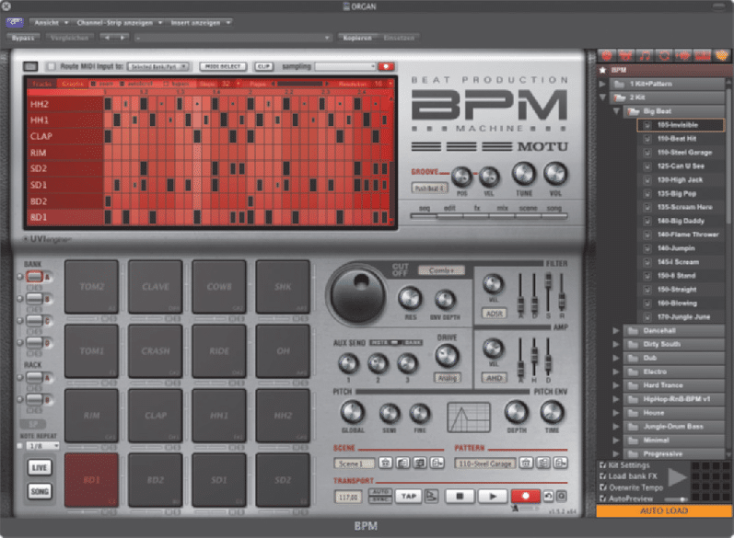Select Bank A button

34,277
